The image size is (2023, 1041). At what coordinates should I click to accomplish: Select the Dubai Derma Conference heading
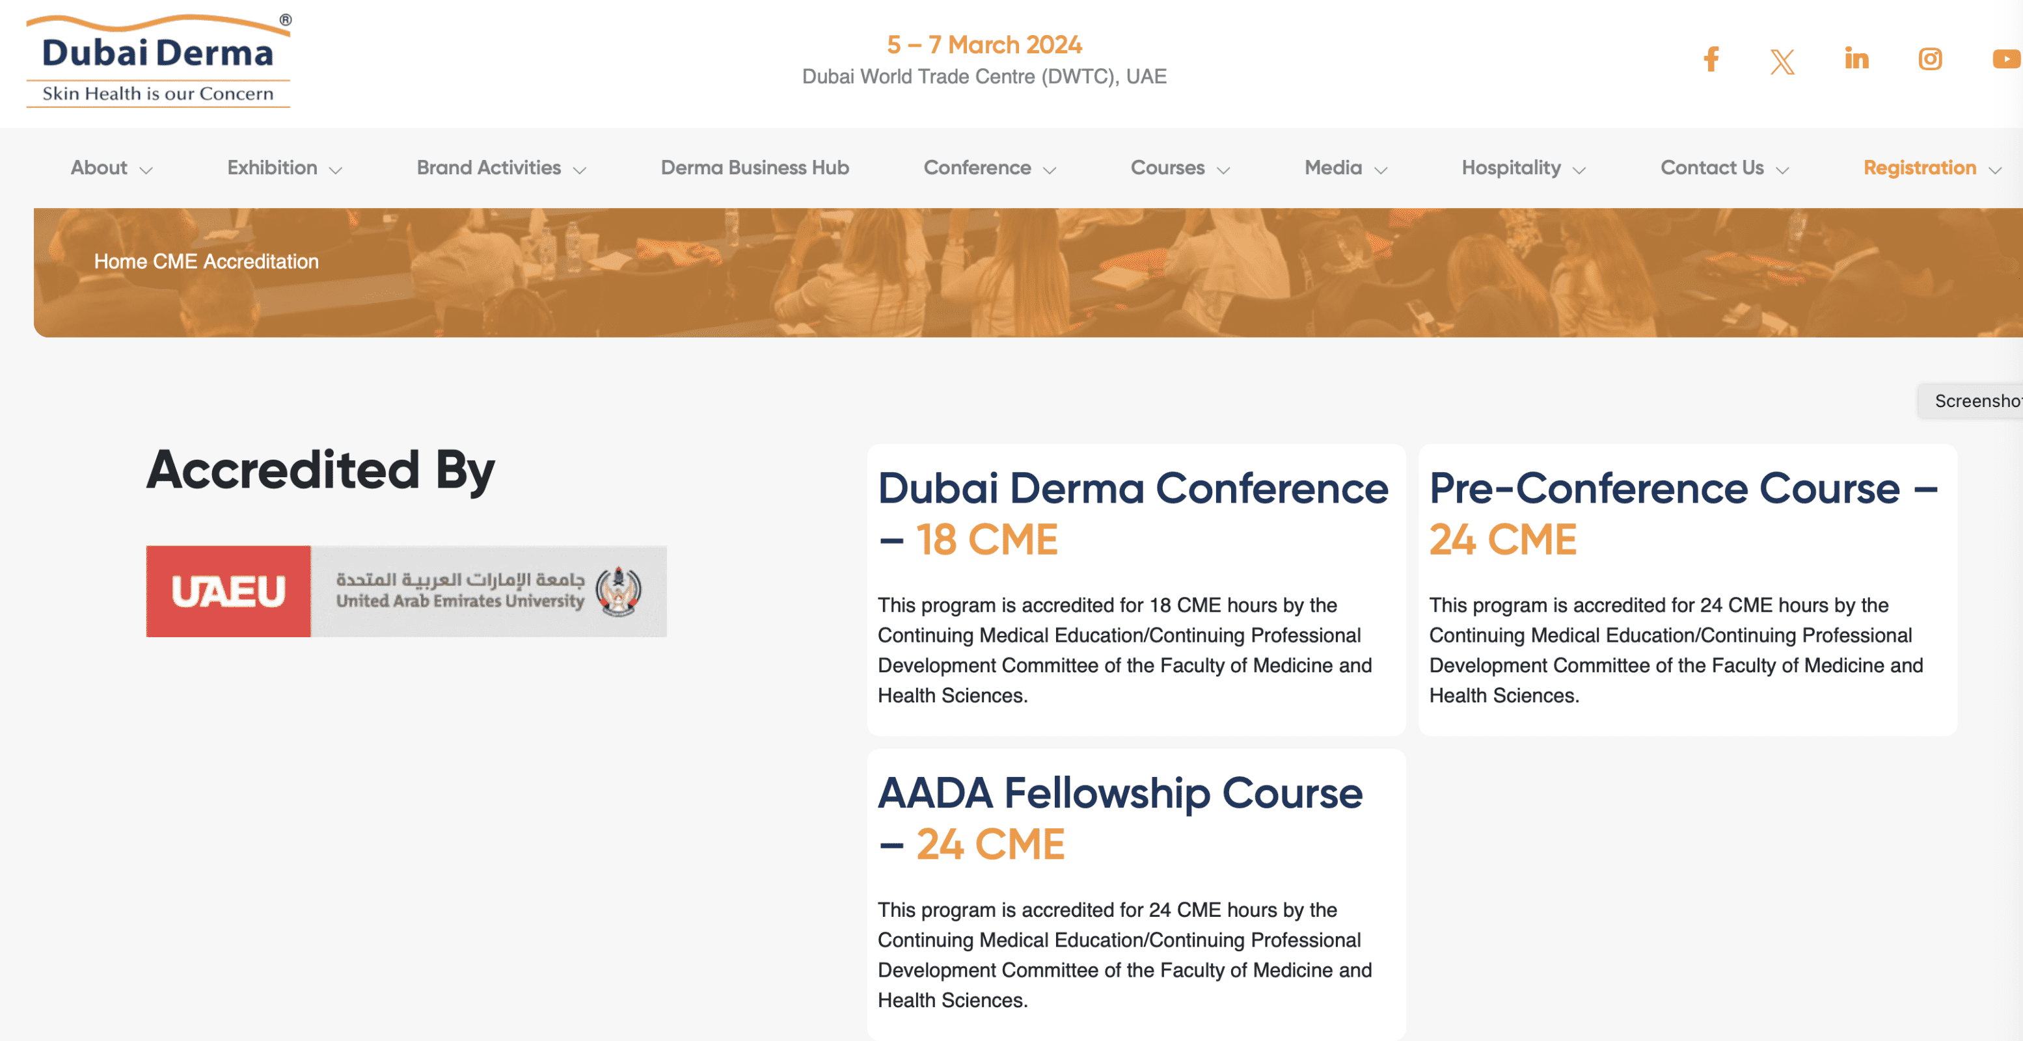pos(1132,513)
